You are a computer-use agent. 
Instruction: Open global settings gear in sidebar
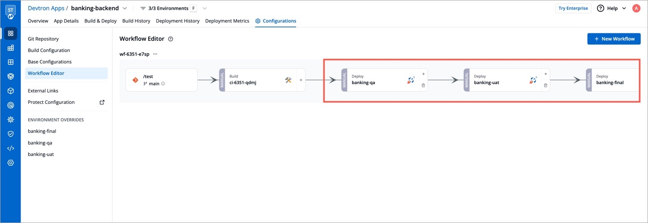click(11, 163)
